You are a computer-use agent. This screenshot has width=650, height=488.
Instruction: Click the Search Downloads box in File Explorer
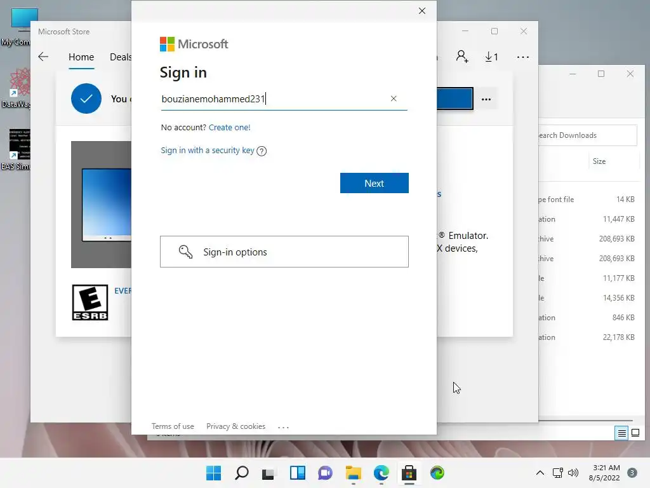coord(587,135)
